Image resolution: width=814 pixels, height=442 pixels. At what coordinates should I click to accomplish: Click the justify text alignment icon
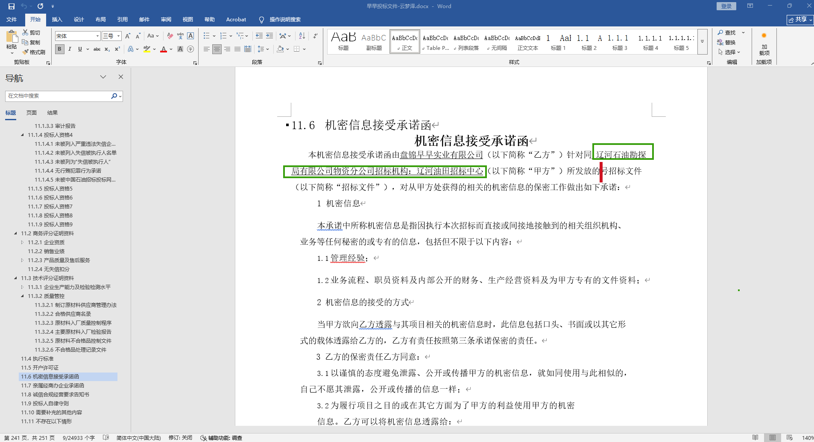coord(237,49)
